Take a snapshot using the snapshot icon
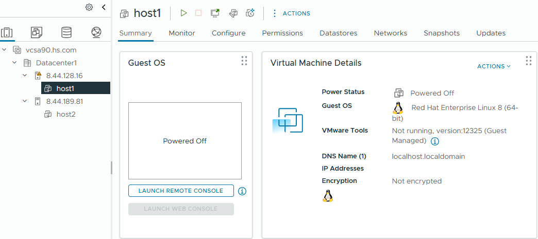Image resolution: width=538 pixels, height=239 pixels. coord(250,13)
